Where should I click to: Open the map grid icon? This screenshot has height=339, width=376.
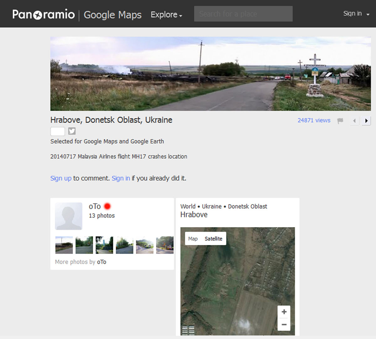coord(188,330)
